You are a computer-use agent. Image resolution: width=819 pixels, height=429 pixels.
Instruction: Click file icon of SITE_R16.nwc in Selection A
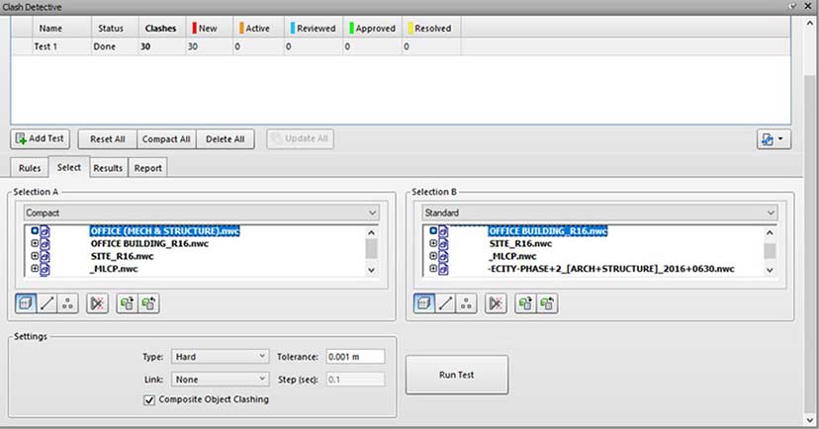pyautogui.click(x=45, y=256)
